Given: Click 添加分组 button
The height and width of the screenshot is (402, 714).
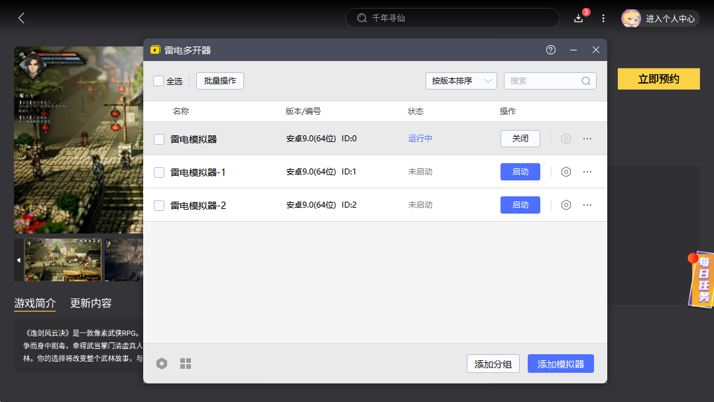Looking at the screenshot, I should click(x=493, y=364).
